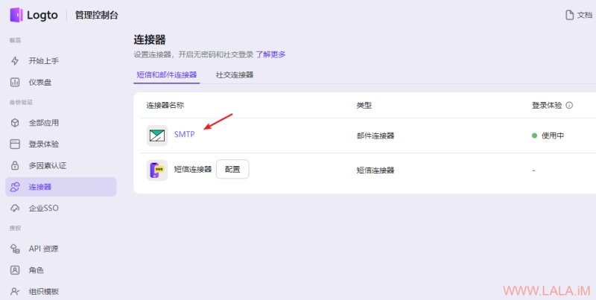The height and width of the screenshot is (300, 596).
Task: Follow the 了解更多 link
Action: coord(270,54)
